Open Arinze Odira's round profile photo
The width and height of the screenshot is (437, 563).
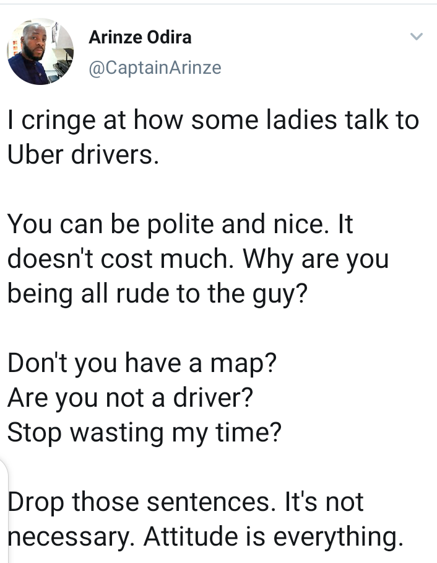40,51
